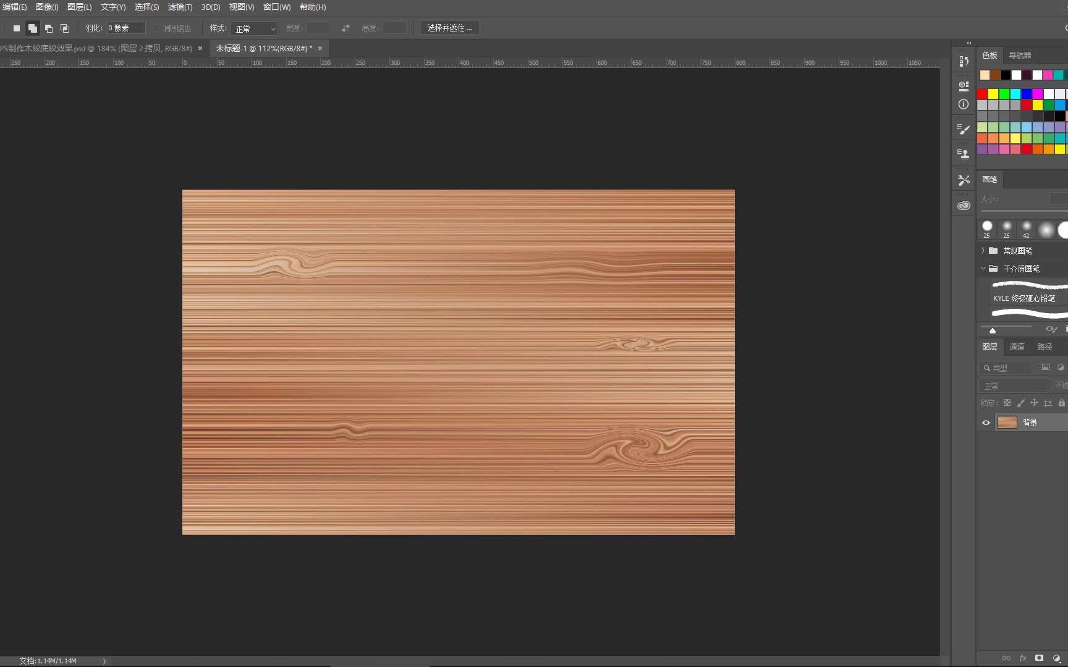Screen dimensions: 1068x667
Task: Collapse the panel dock with double arrows
Action: pos(968,43)
